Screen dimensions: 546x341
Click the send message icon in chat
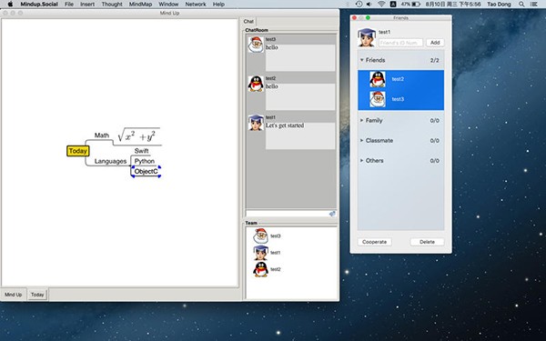click(332, 214)
